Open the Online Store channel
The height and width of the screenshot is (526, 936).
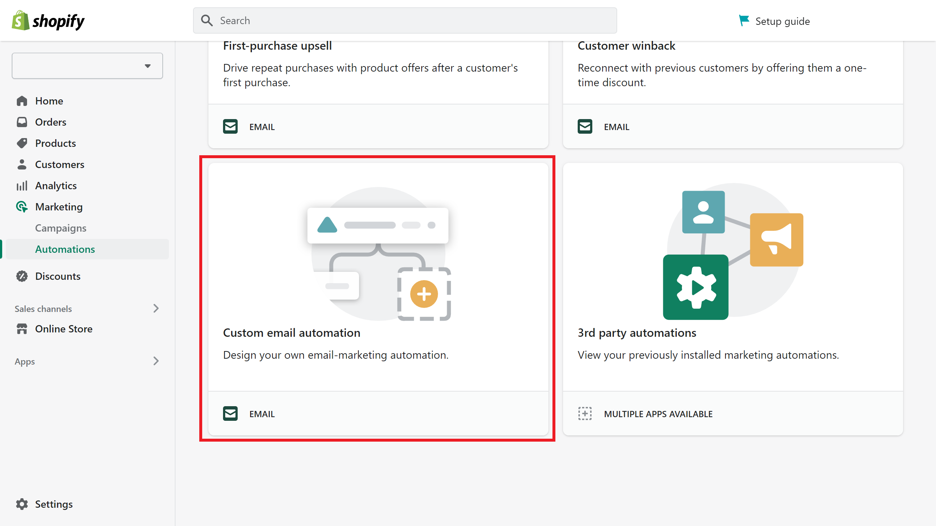(x=64, y=329)
